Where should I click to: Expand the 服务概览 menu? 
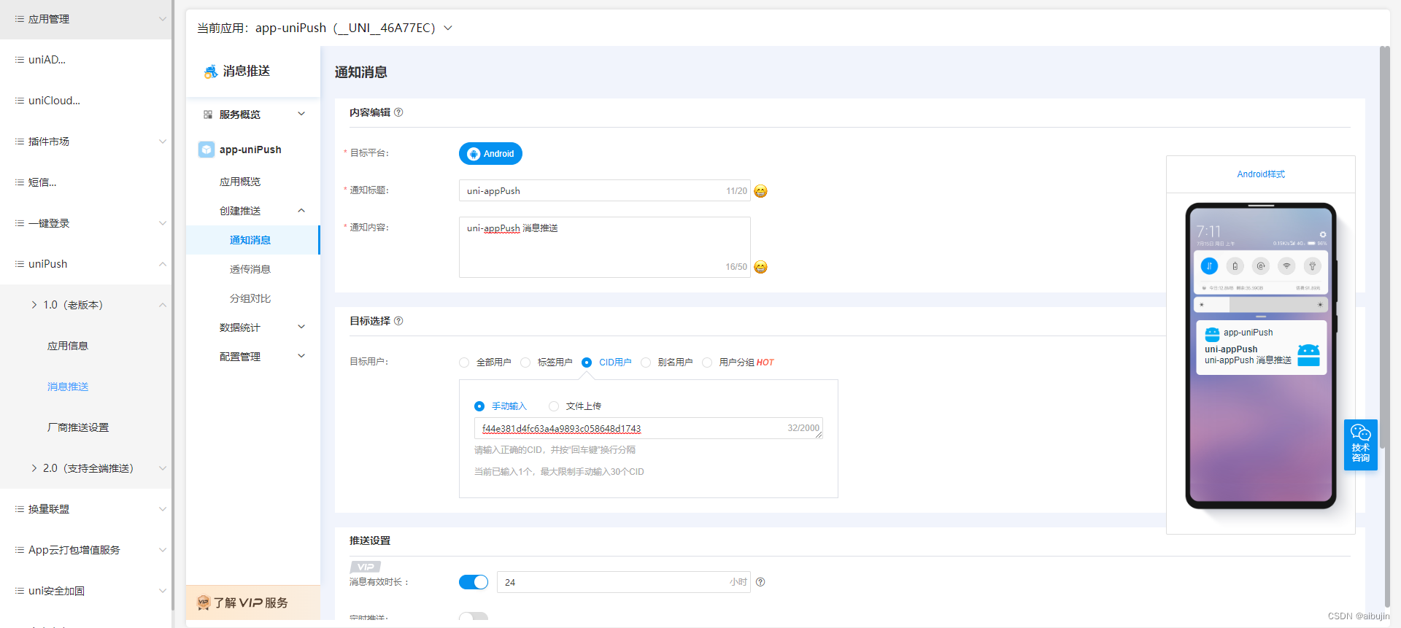point(301,114)
